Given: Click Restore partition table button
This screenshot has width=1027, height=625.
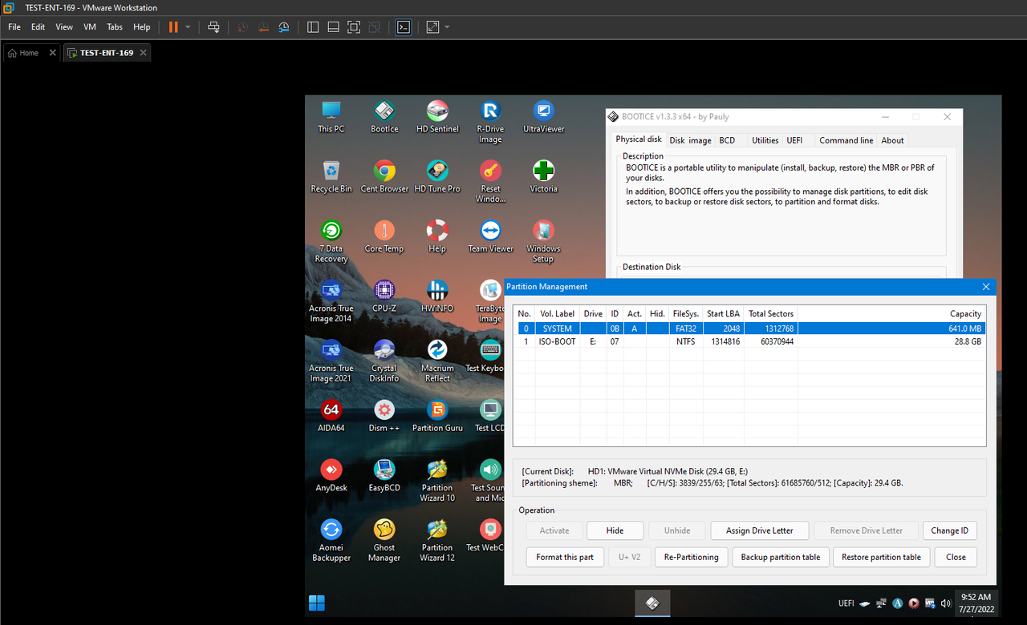Looking at the screenshot, I should pyautogui.click(x=881, y=557).
